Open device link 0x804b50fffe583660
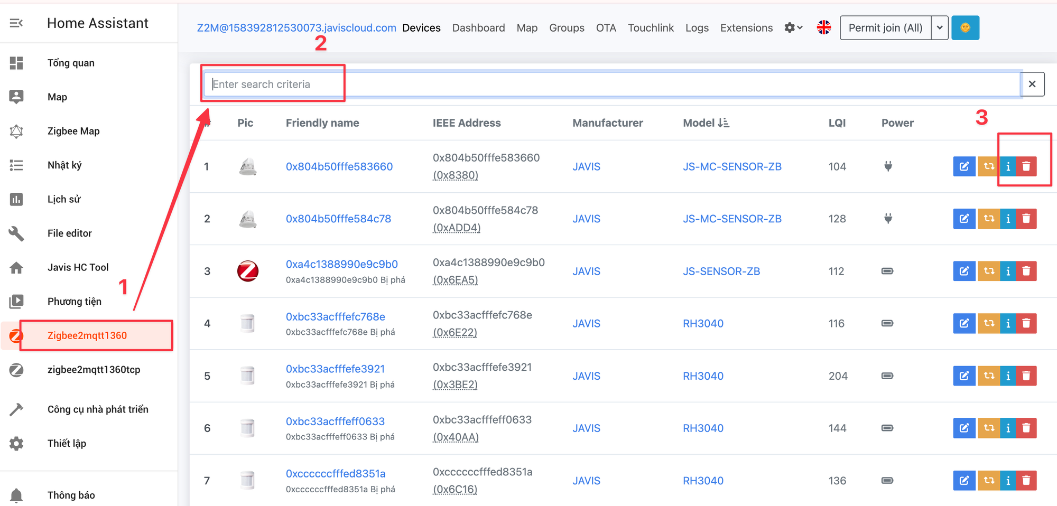1057x506 pixels. tap(339, 166)
